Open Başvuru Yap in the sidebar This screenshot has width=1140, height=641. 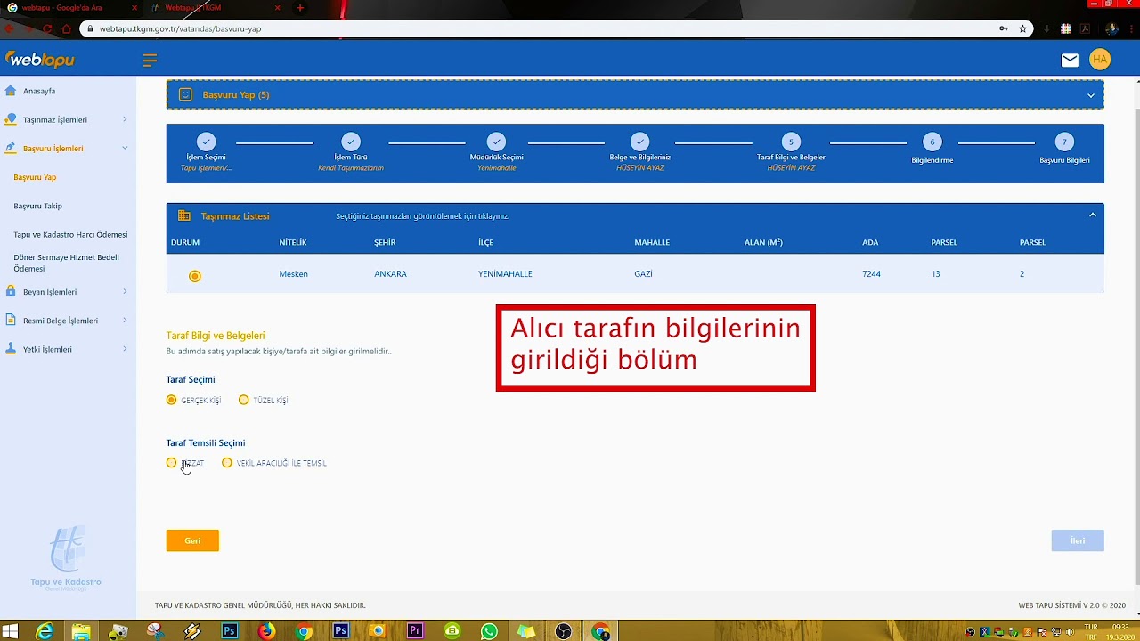(x=35, y=177)
